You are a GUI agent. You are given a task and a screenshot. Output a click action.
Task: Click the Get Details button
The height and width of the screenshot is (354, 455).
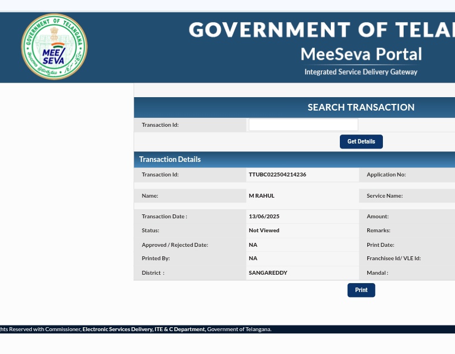pyautogui.click(x=361, y=141)
